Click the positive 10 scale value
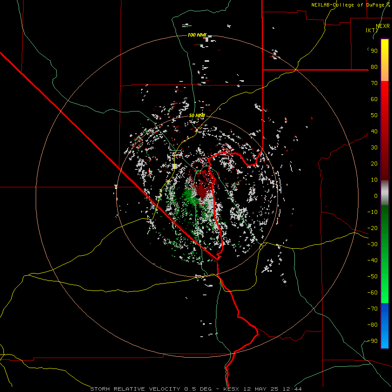The image size is (392, 392). click(374, 180)
